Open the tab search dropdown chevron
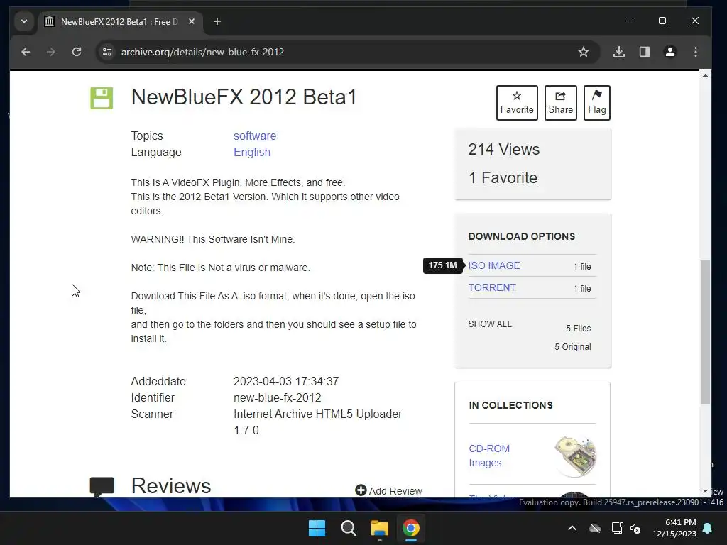 pos(24,21)
